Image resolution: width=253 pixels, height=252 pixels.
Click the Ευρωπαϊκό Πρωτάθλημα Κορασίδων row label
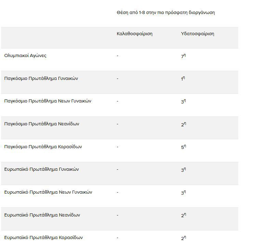[43, 238]
